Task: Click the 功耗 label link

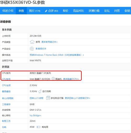Action: pos(4,127)
